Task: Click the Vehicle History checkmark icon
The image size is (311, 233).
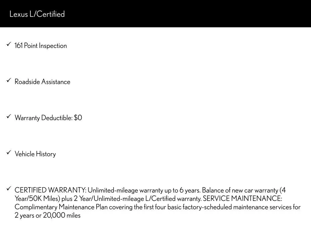Action: (x=9, y=152)
